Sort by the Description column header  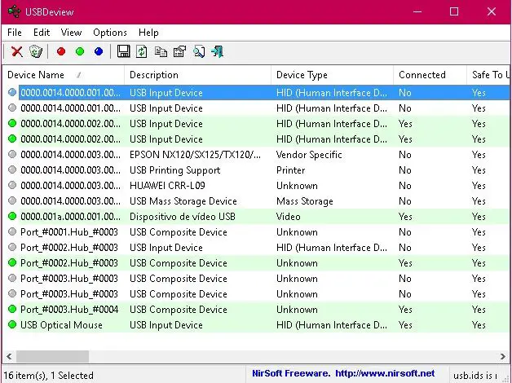coord(197,75)
